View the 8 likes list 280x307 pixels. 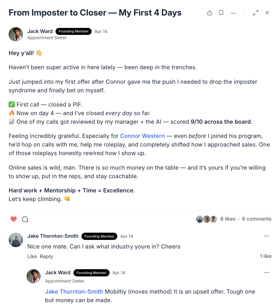tap(228, 219)
